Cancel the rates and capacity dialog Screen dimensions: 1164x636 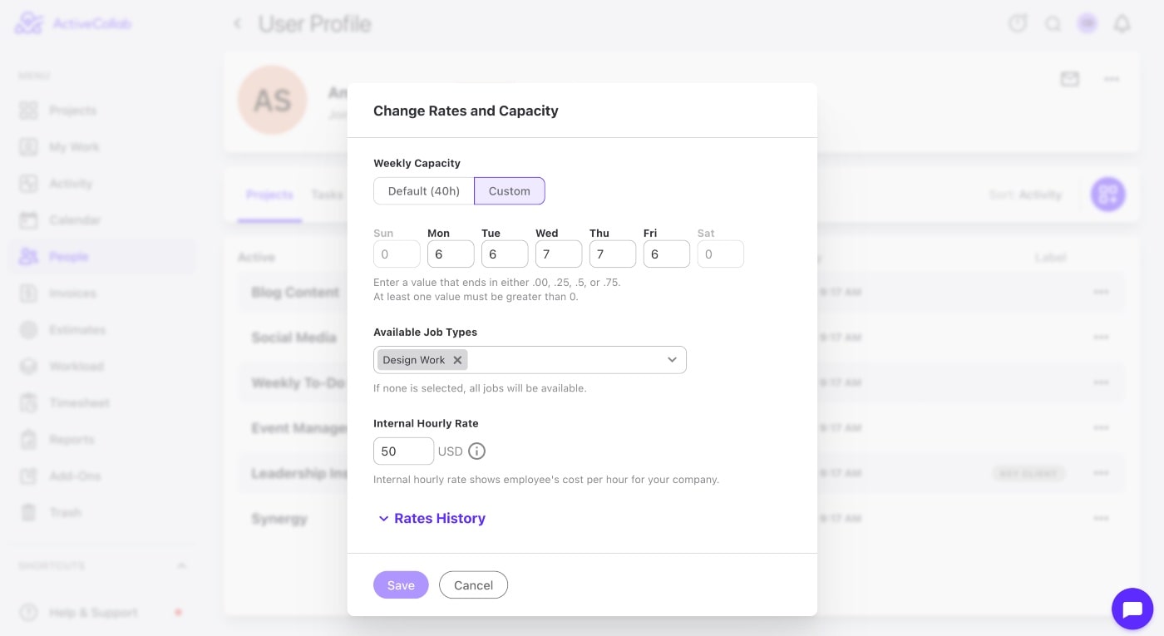pos(473,585)
